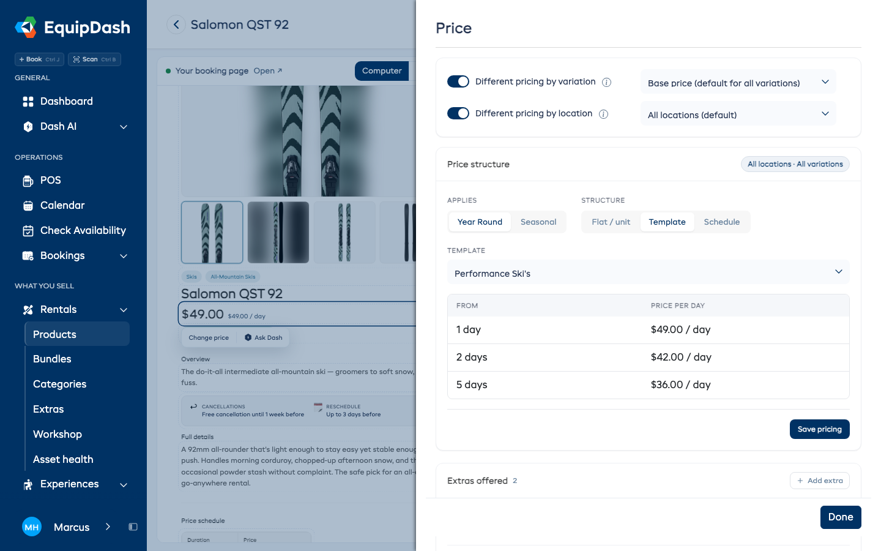Viewport: 881px width, 551px height.
Task: Click the Done button
Action: [x=841, y=517]
